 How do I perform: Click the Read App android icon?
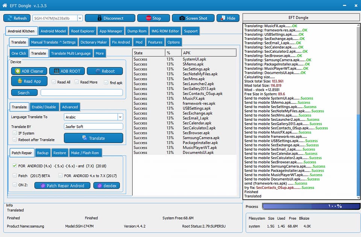[x=20, y=81]
